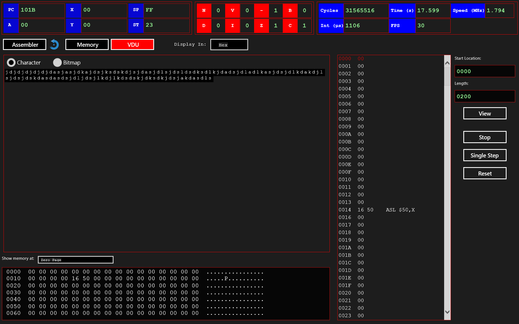Click the red C carry flag indicator
This screenshot has height=324, width=519.
click(x=290, y=26)
